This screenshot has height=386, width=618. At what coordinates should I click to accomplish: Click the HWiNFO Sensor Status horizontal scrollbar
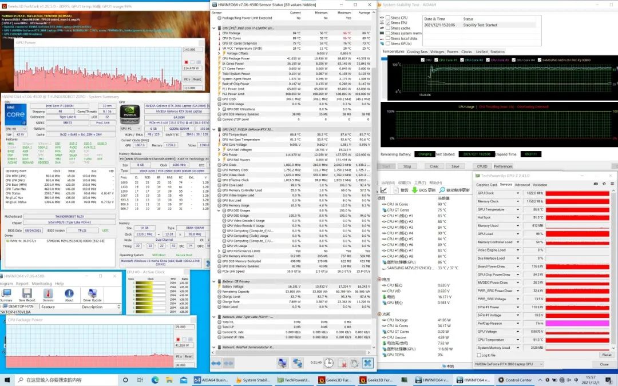292,352
